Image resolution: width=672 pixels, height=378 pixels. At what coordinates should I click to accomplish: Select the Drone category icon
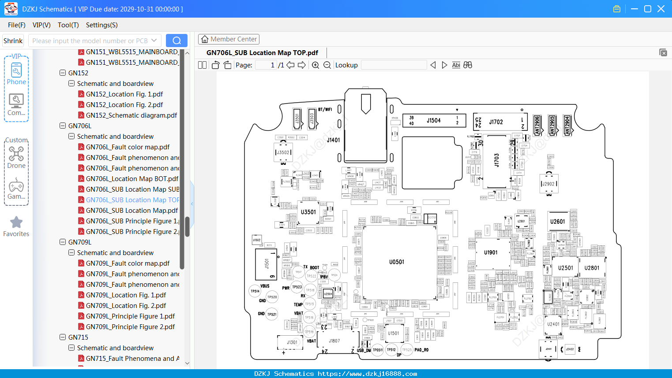(16, 157)
